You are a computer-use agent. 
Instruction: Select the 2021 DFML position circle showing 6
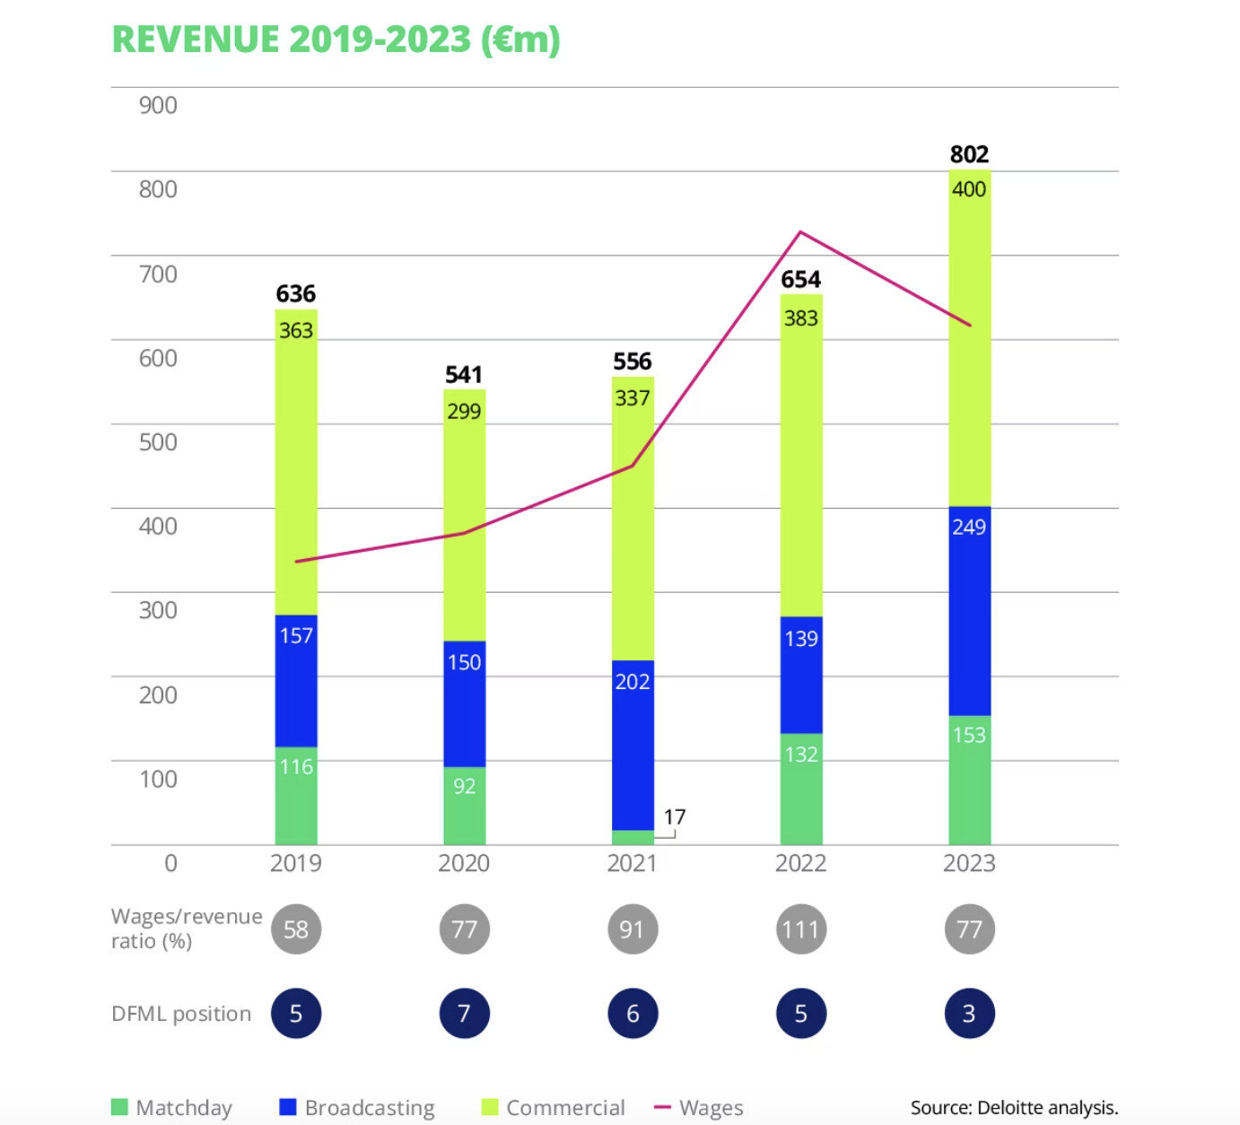pos(633,1014)
